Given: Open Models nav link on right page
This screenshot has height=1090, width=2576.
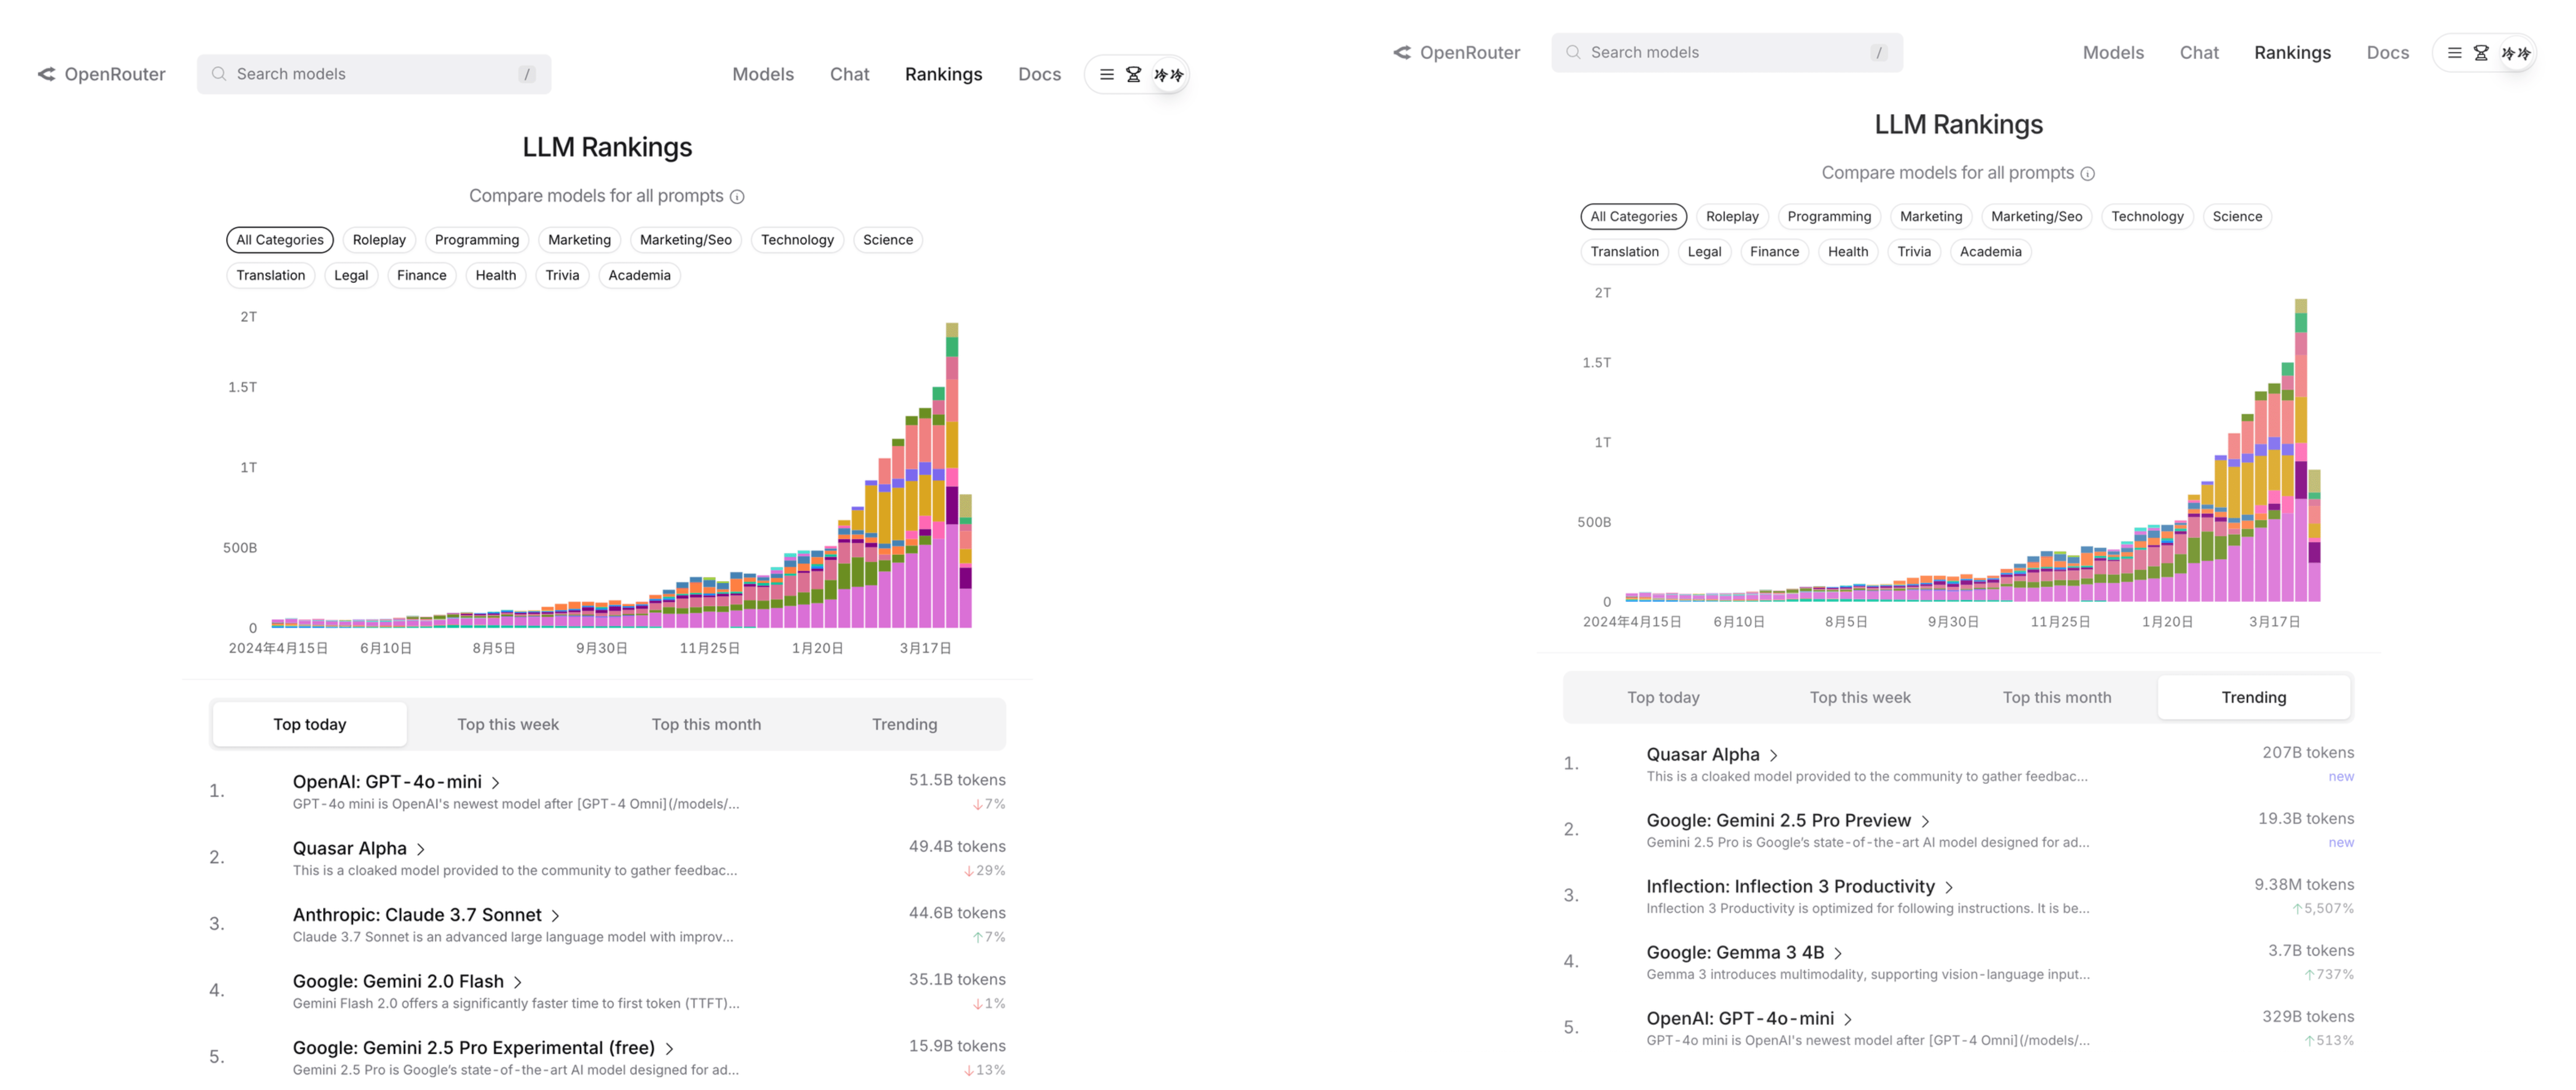Looking at the screenshot, I should click(2113, 53).
